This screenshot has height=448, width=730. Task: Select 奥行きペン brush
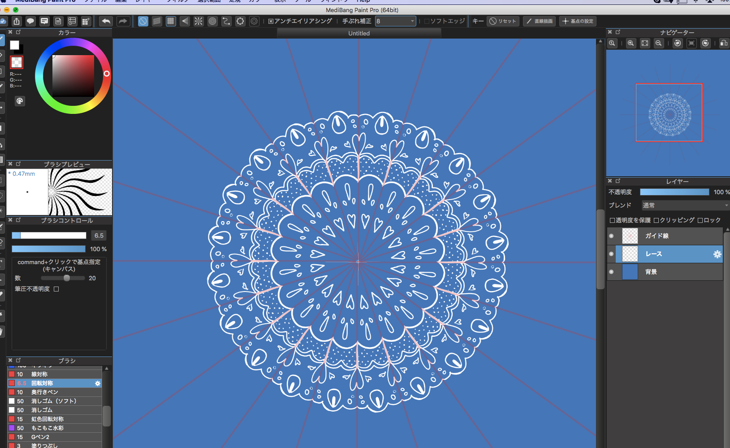coord(55,392)
